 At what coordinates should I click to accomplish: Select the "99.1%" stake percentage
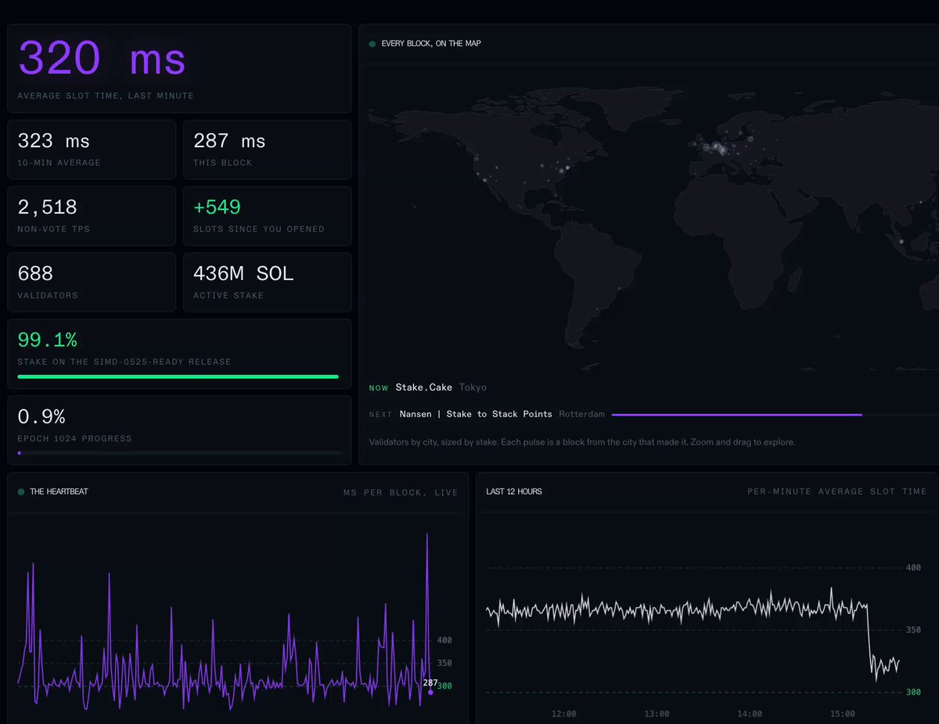point(47,340)
